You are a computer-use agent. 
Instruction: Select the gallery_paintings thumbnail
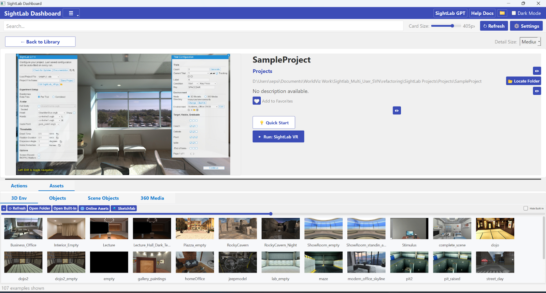[152, 262]
